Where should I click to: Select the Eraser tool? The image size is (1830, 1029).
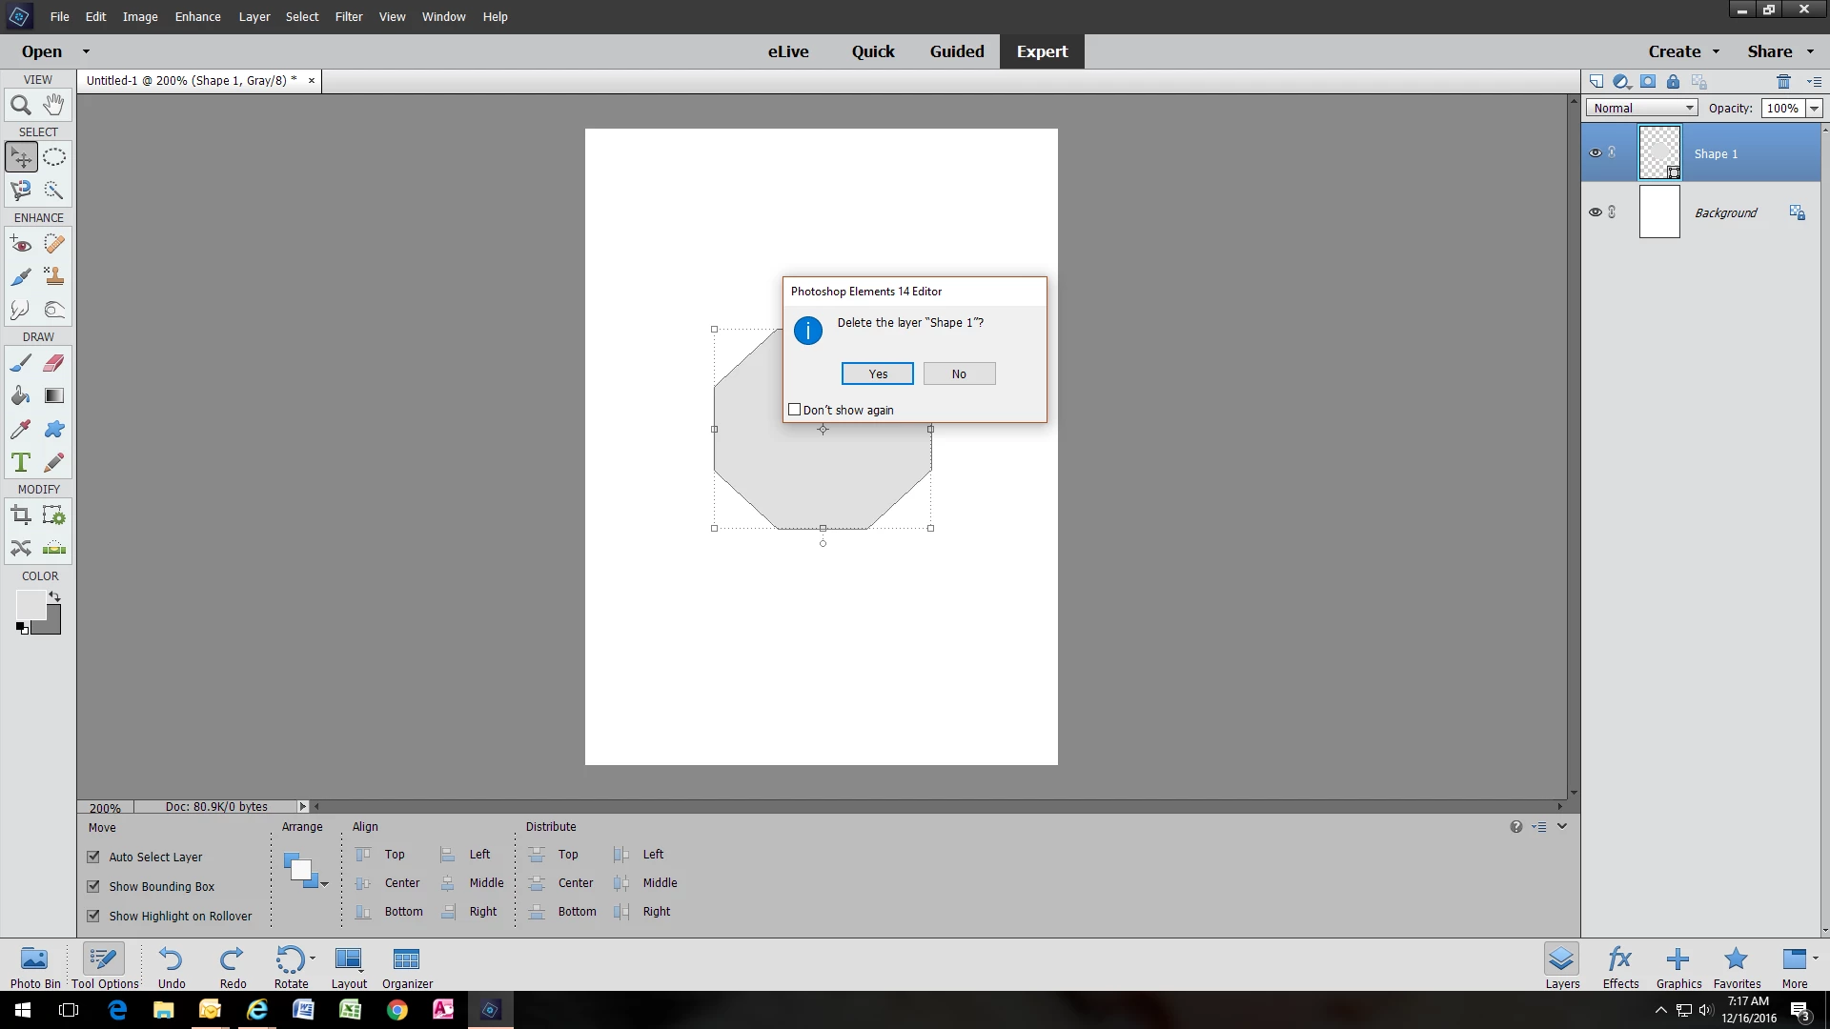coord(54,363)
